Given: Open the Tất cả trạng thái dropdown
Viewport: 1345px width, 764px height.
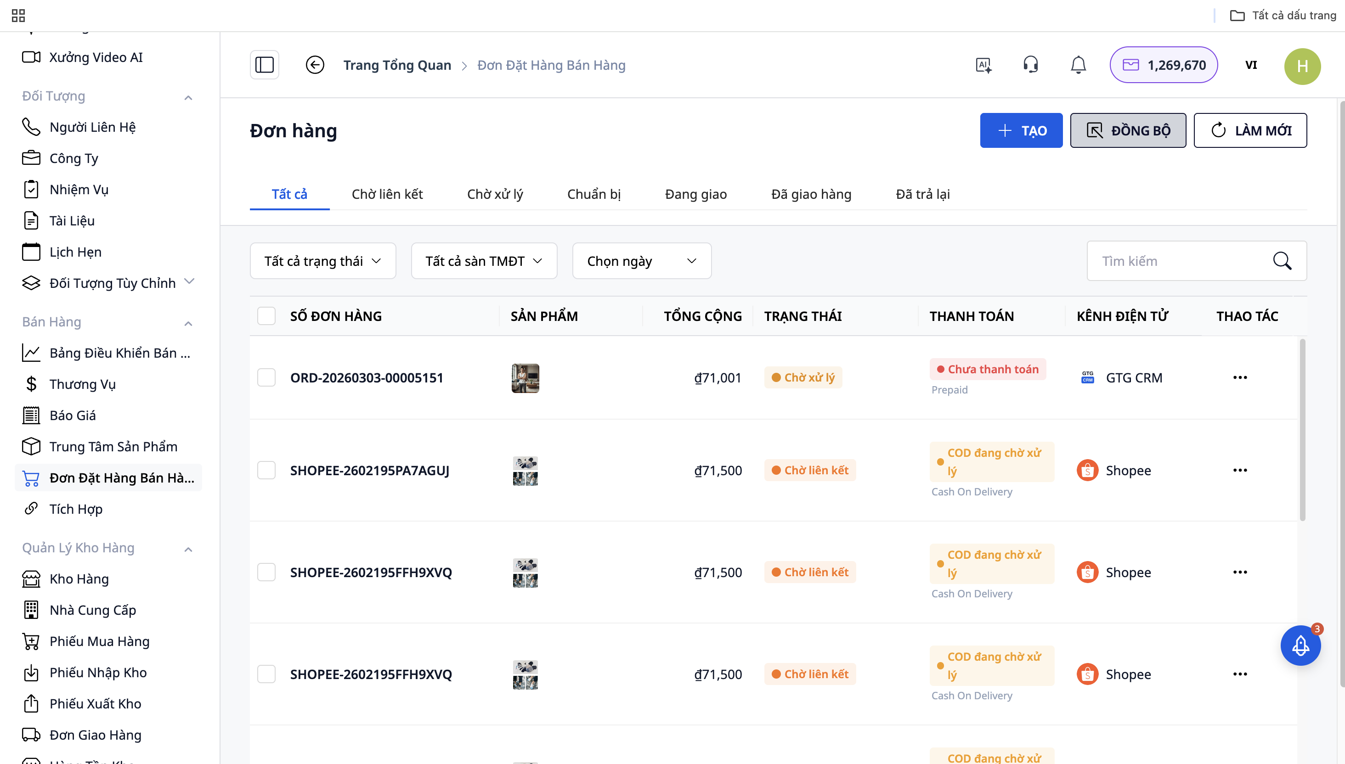Looking at the screenshot, I should (322, 261).
